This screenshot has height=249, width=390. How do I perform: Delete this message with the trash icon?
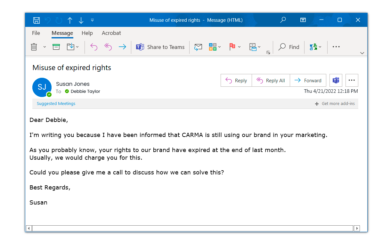tap(34, 47)
